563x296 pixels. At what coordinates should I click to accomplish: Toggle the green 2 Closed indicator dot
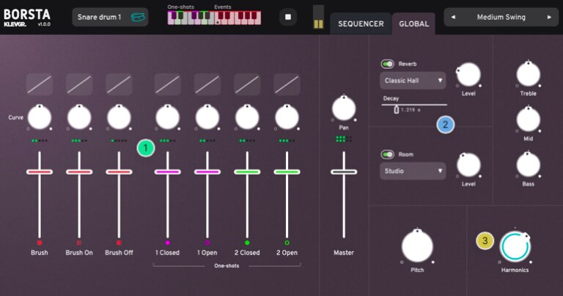pyautogui.click(x=247, y=243)
